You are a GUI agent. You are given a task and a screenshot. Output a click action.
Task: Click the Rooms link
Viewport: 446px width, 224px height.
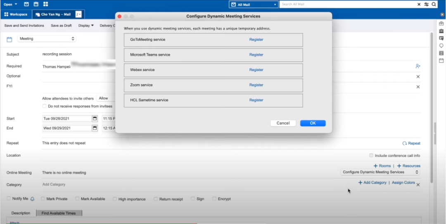(x=382, y=166)
